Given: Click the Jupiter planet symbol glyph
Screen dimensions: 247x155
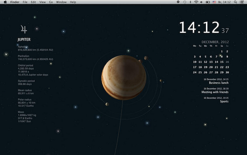Looking at the screenshot, I should point(24,29).
